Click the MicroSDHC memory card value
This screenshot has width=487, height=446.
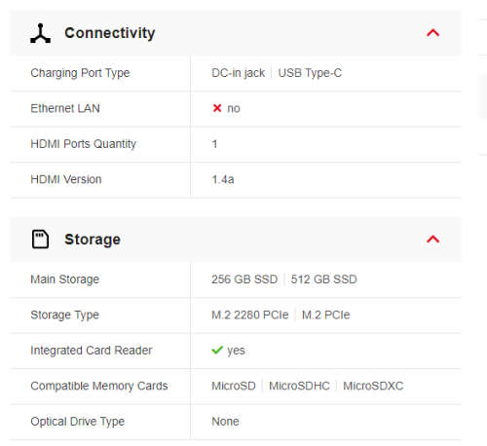pyautogui.click(x=299, y=386)
